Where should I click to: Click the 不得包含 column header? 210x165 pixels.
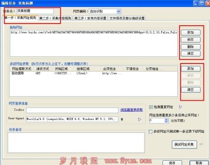[x=132, y=69]
